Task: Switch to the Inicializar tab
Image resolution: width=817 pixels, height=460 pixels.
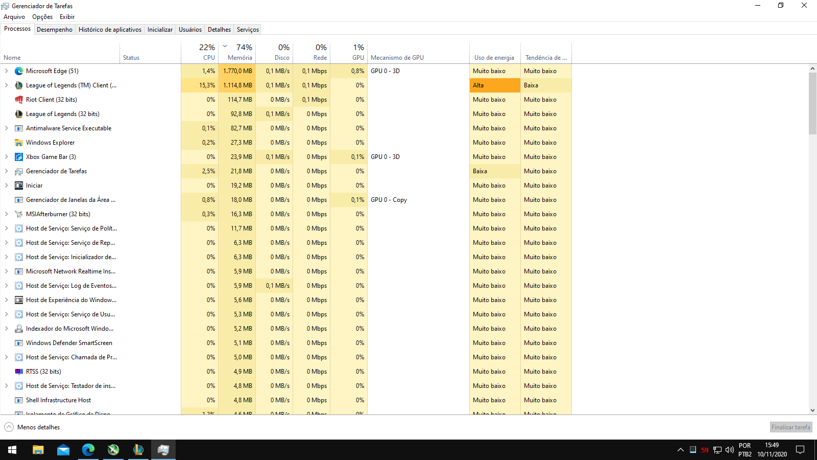Action: [160, 30]
